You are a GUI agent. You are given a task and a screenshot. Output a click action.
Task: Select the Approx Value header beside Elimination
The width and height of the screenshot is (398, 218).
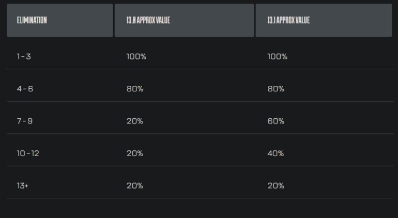185,20
